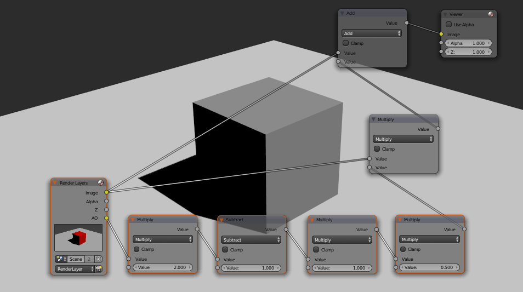Click output socket of Multiply node with 0.500

464,229
